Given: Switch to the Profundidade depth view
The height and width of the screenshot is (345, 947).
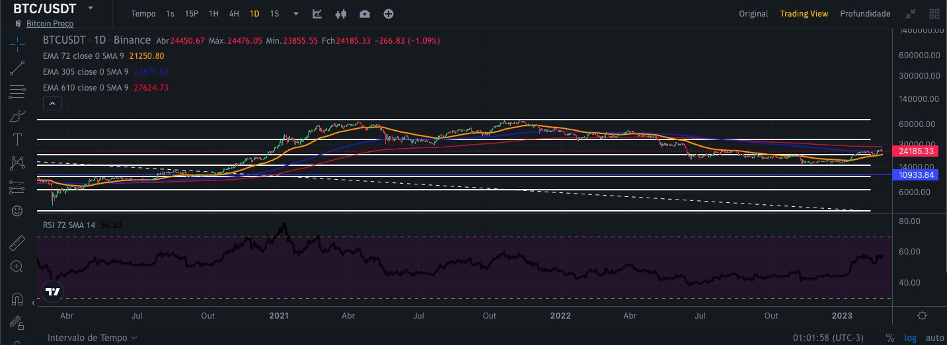Looking at the screenshot, I should pos(865,14).
